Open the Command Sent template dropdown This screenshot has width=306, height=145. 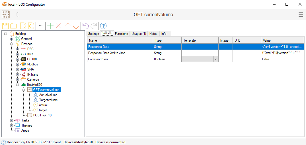click(x=215, y=59)
